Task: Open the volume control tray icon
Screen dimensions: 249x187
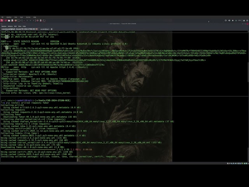Action: (229, 21)
